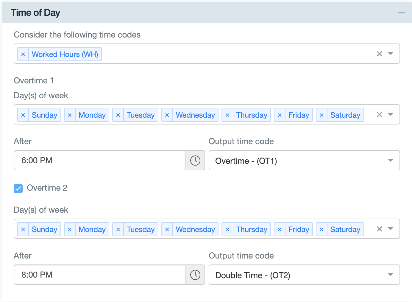Collapse the Time of Day section
This screenshot has height=302, width=412.
(x=402, y=13)
